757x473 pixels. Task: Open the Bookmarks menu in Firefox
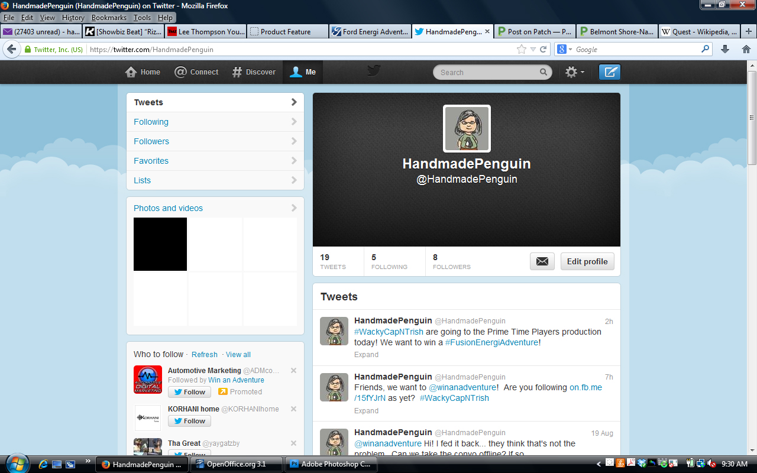tap(109, 18)
